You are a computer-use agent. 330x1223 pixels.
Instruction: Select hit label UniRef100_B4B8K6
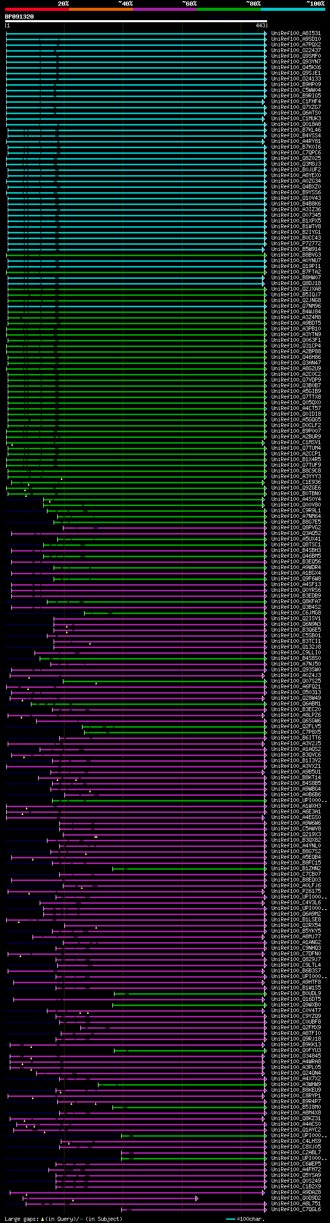(296, 204)
